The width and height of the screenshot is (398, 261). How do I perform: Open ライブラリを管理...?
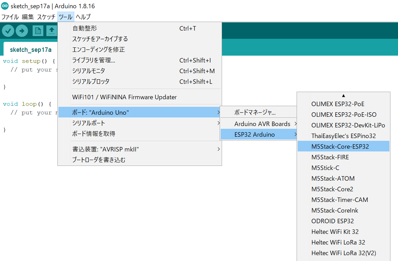click(x=140, y=60)
